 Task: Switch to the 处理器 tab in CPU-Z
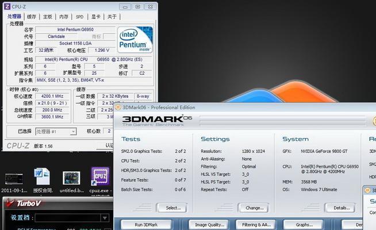click(14, 16)
